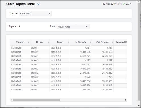
Task: Open the Rate dropdown showing Mean Rate
Action: tap(73, 27)
